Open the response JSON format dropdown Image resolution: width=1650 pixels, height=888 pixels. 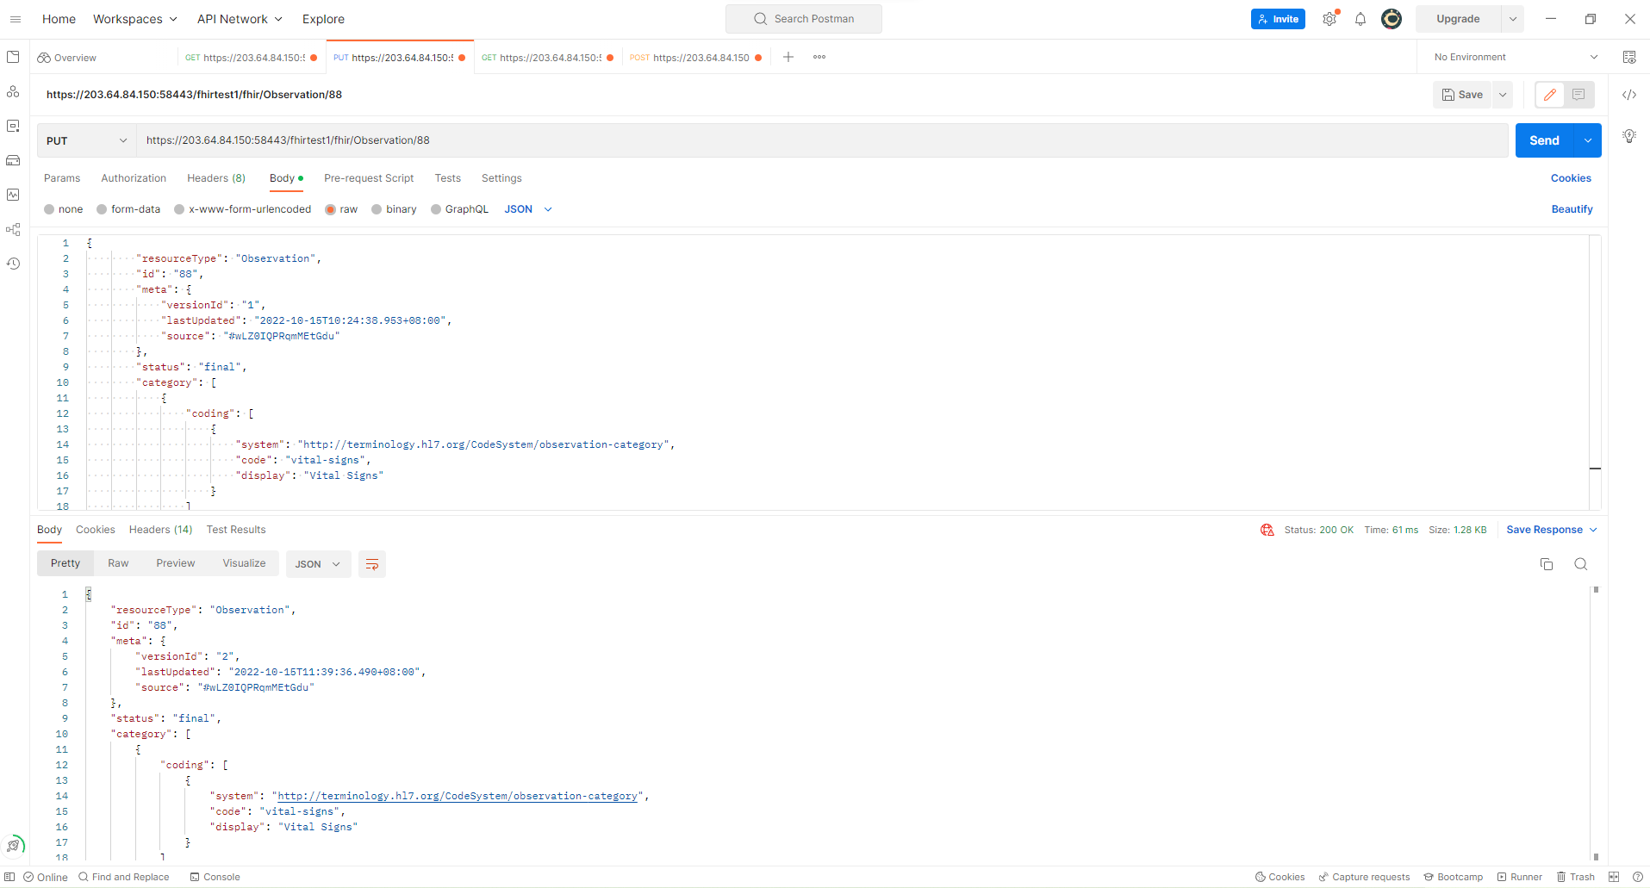pyautogui.click(x=318, y=564)
